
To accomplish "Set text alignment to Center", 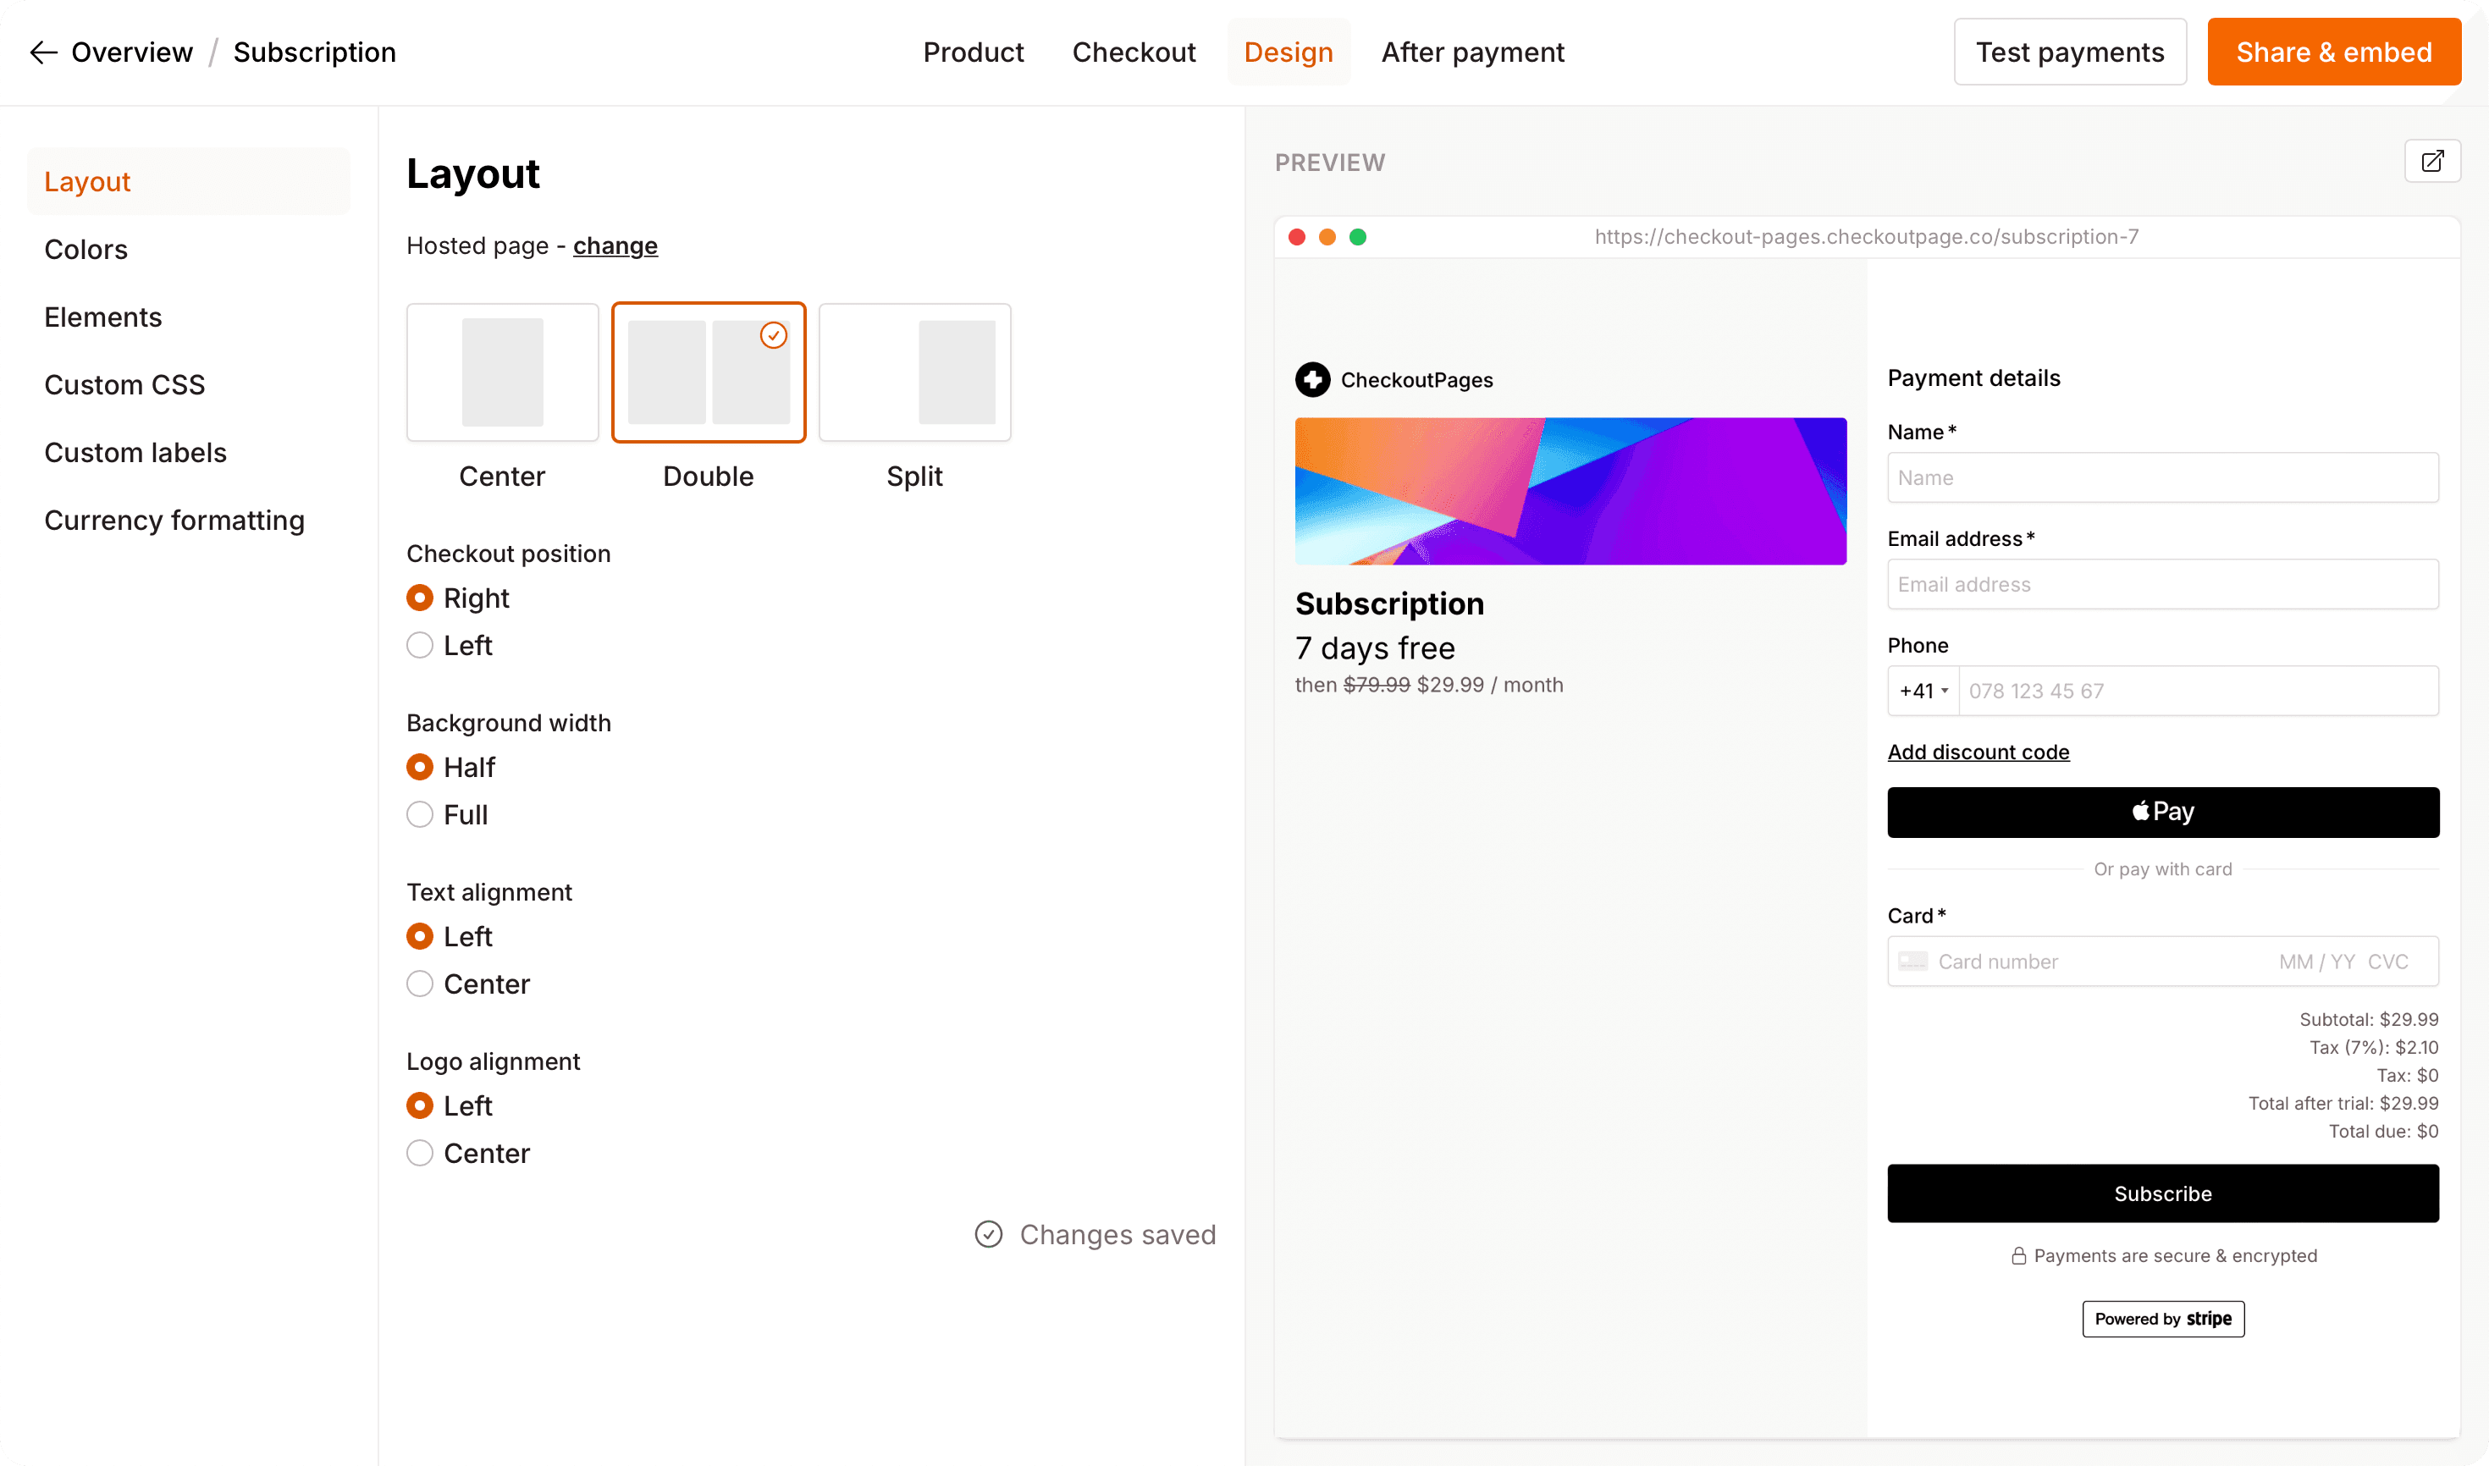I will (x=419, y=983).
